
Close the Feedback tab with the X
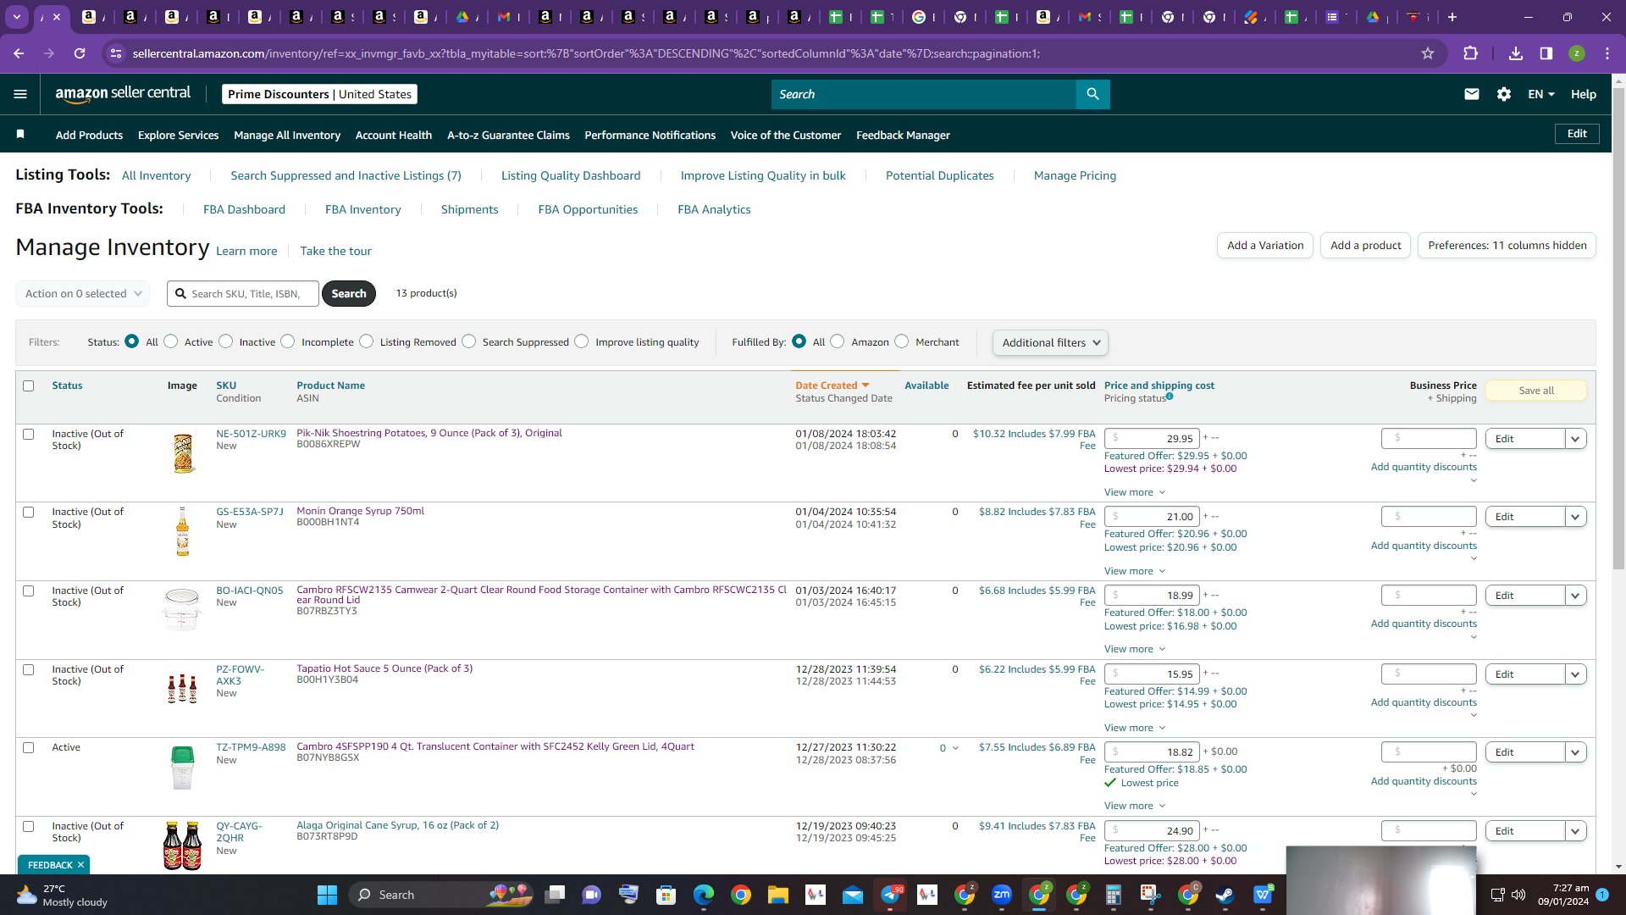click(x=80, y=865)
